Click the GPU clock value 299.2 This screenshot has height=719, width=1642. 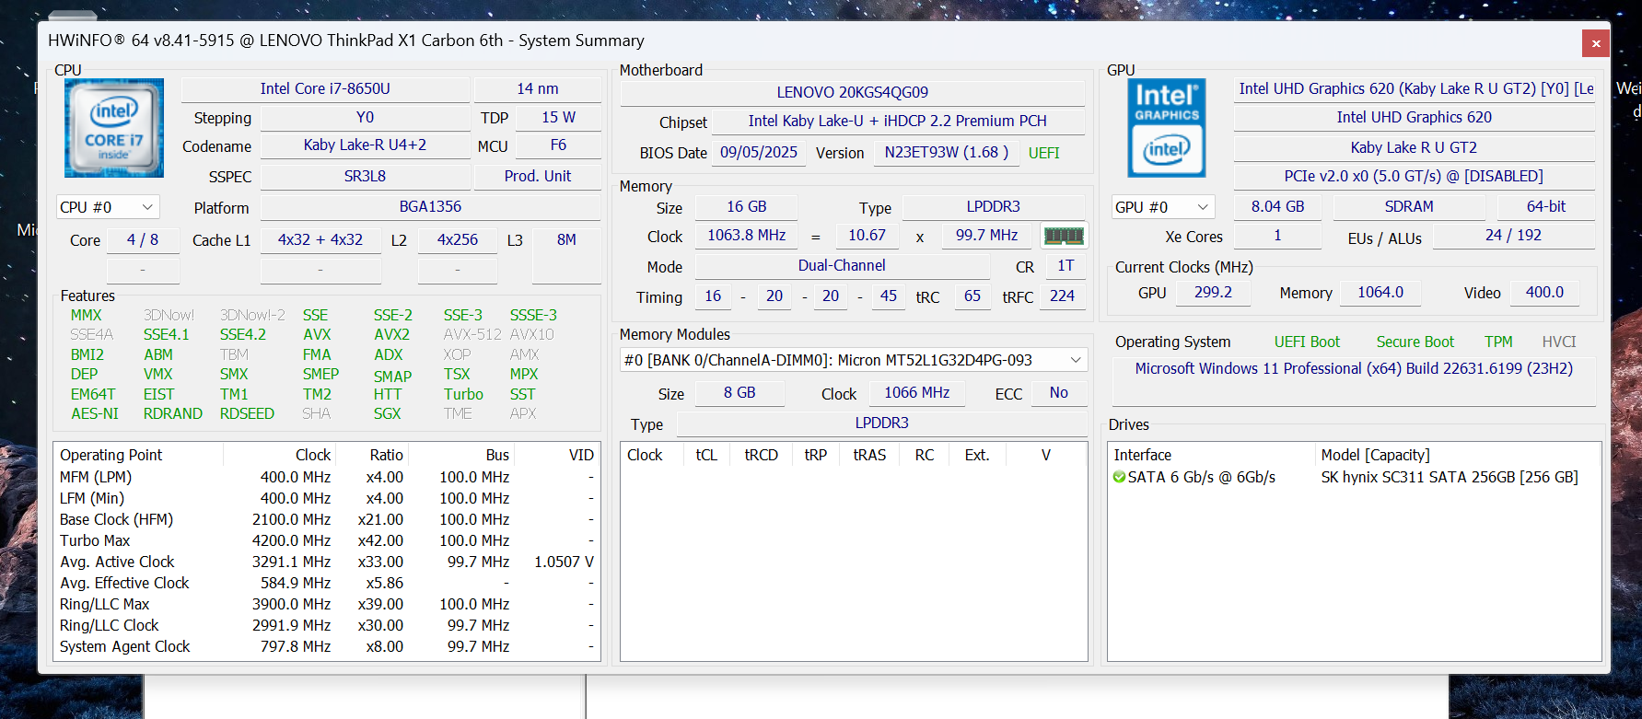[x=1213, y=293]
